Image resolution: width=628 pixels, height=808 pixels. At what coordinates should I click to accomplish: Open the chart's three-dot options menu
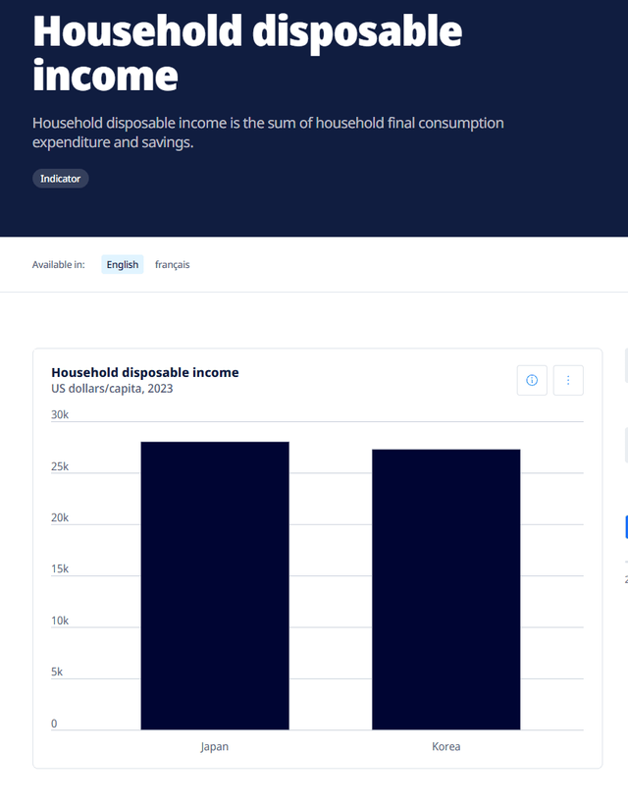coord(568,380)
